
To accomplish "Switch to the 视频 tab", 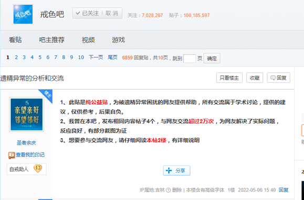I will 88,40.
